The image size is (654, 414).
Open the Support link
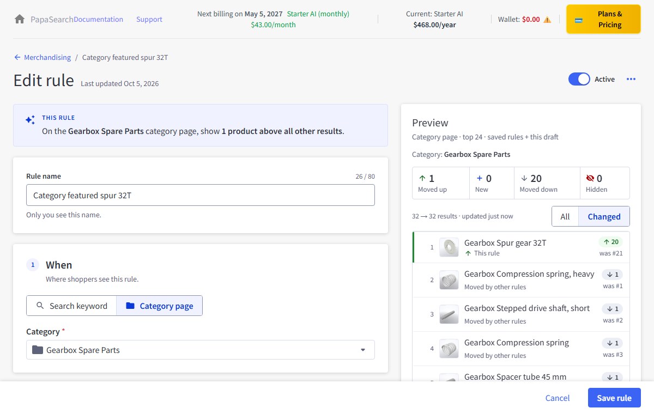(x=149, y=19)
